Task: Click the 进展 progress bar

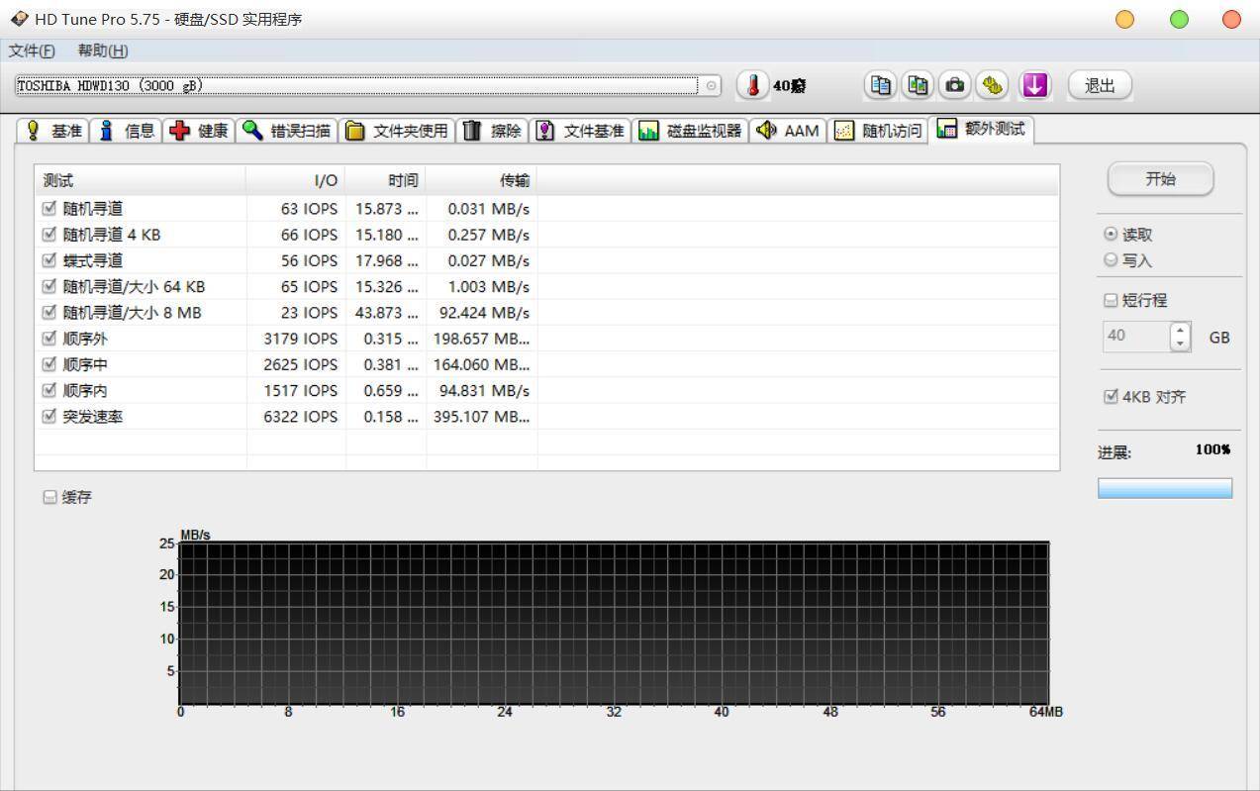Action: point(1164,488)
